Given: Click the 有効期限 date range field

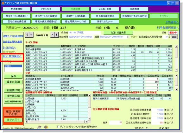Looking at the screenshot, I should 81,37.
